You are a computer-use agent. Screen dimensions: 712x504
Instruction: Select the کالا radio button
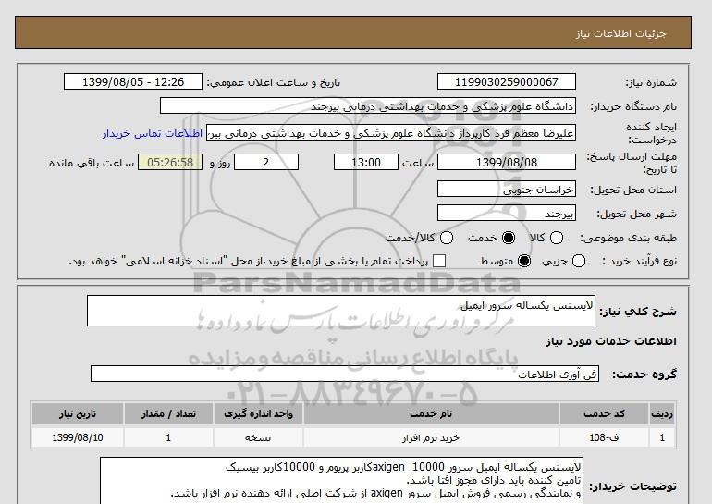557,238
